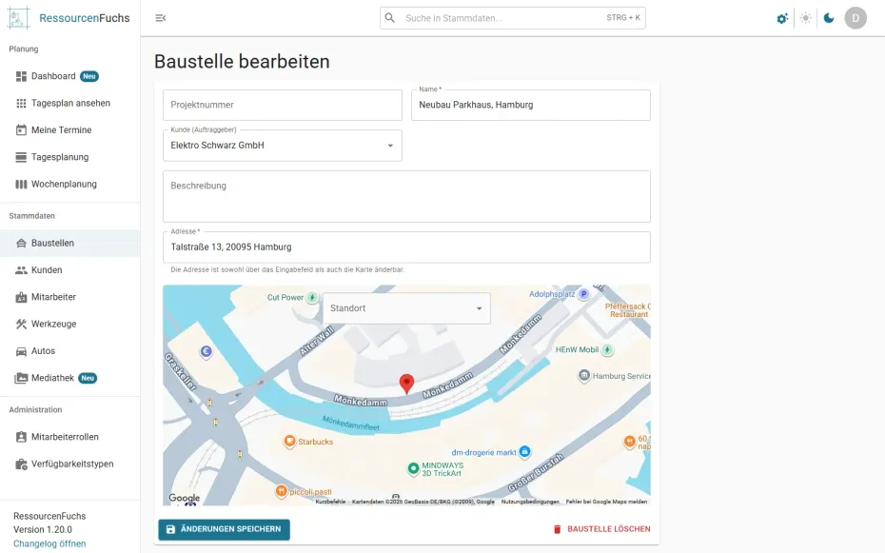Switch to light mode sun icon

[x=806, y=18]
